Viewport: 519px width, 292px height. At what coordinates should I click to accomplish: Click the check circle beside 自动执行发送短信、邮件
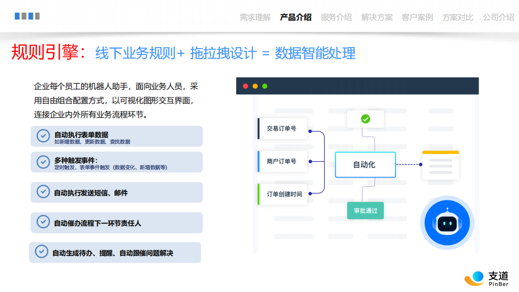coord(43,192)
